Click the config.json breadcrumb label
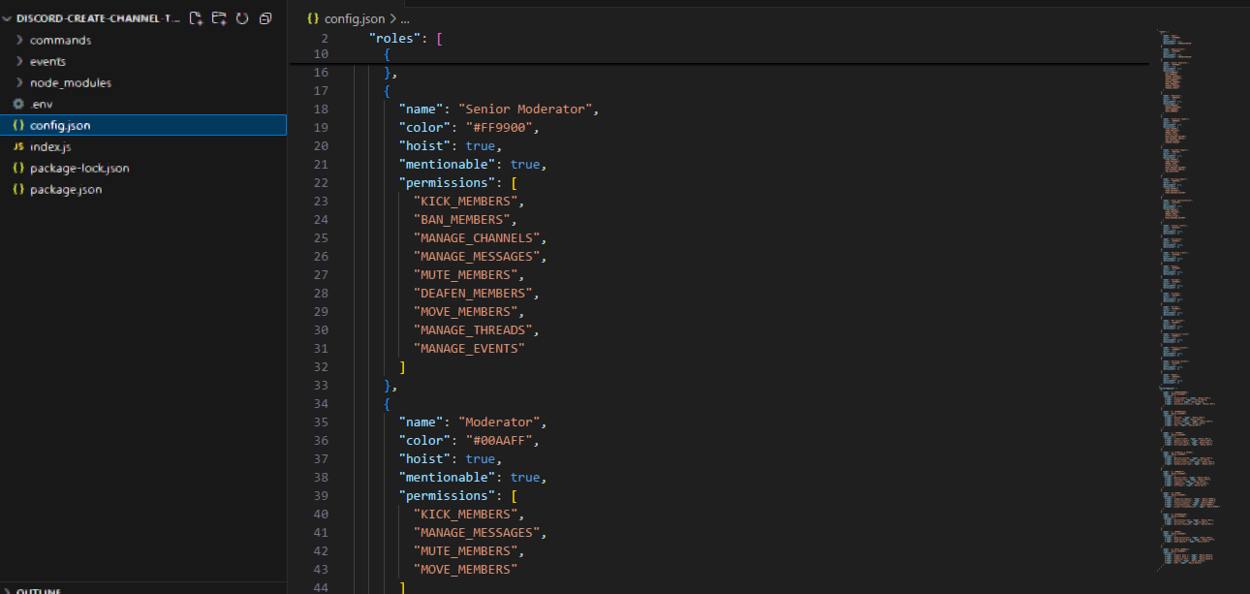Viewport: 1250px width, 594px height. pos(355,18)
